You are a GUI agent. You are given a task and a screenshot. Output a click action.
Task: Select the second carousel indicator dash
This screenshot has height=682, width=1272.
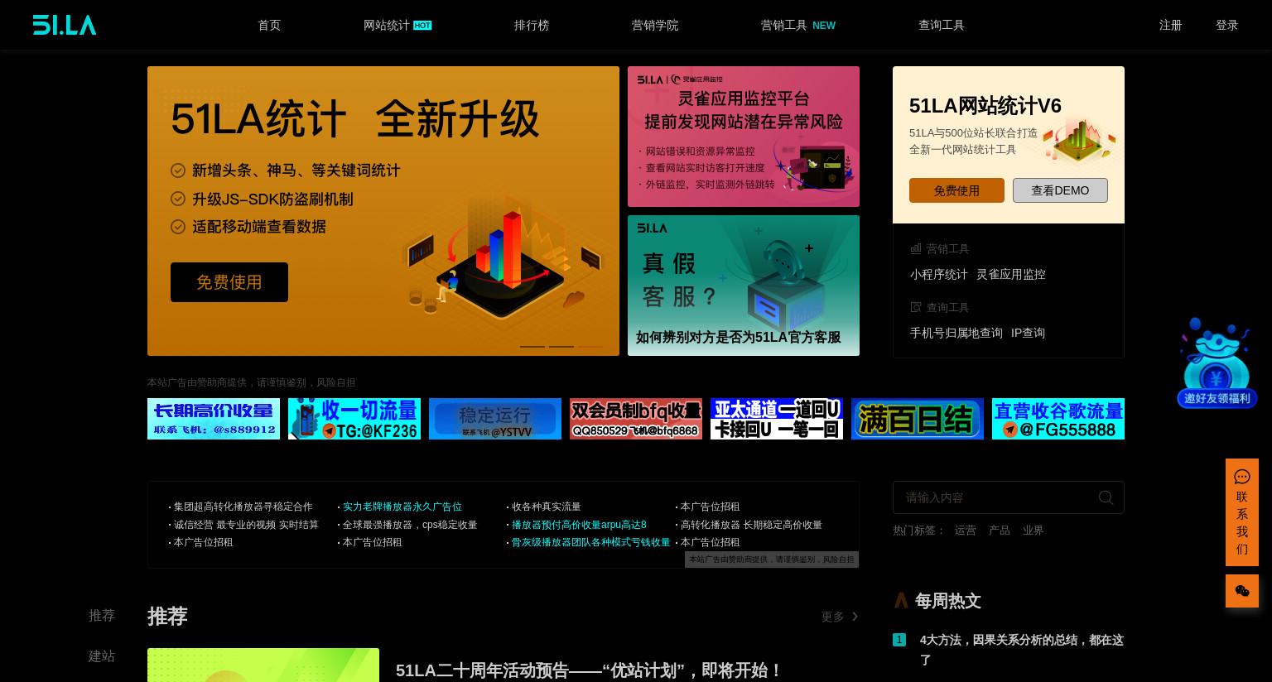pyautogui.click(x=561, y=346)
